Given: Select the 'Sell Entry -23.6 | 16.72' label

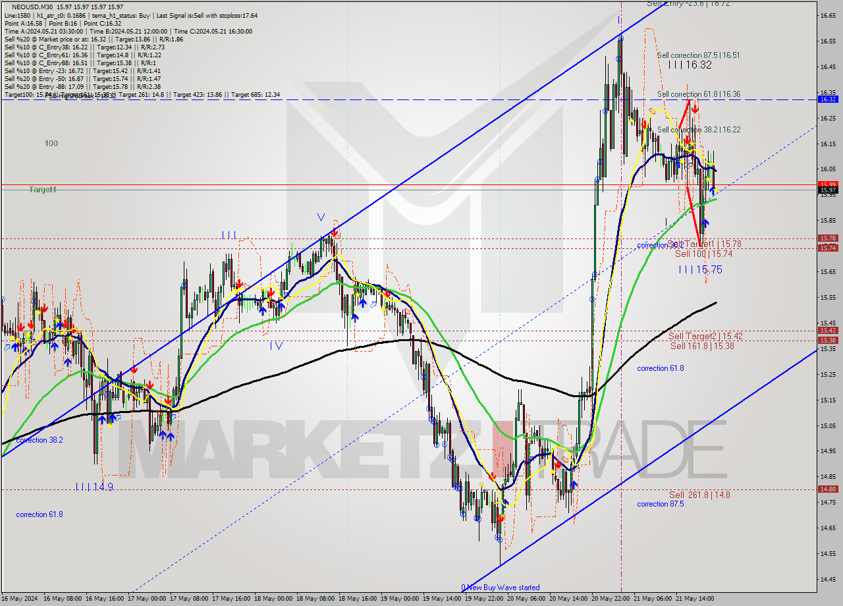Looking at the screenshot, I should [x=688, y=3].
